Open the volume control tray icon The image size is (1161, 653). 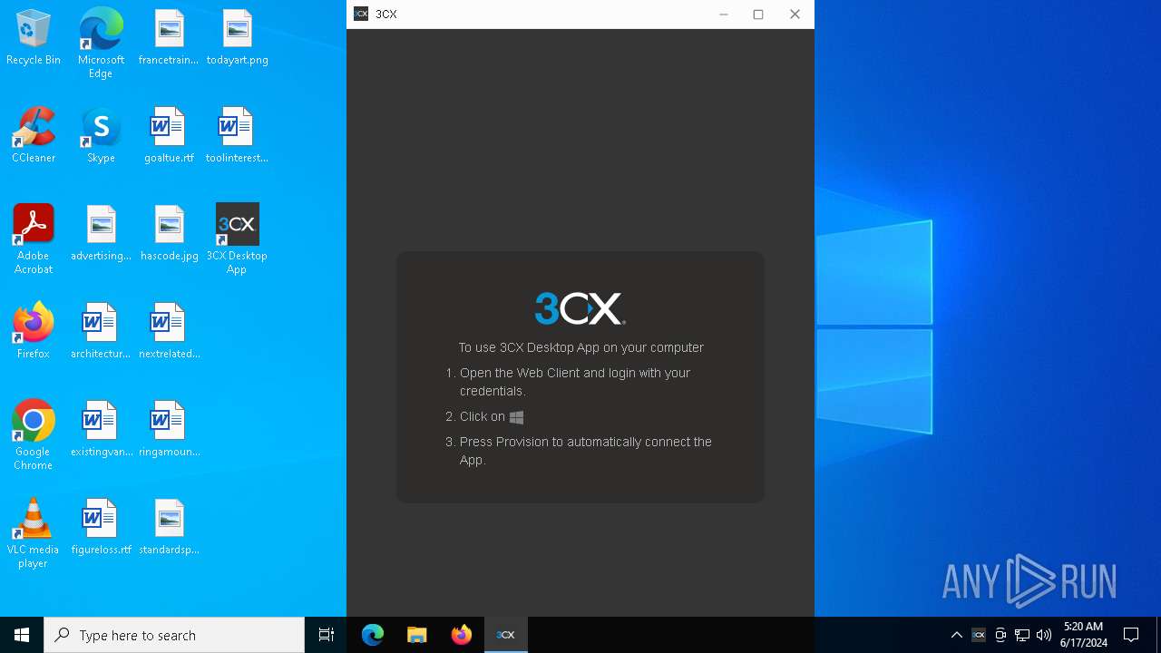point(1044,635)
